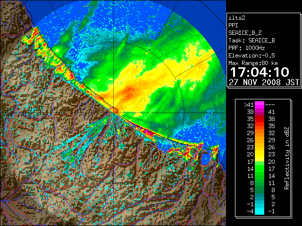Click the 'PRF: 1000Hz' line

tap(247, 48)
